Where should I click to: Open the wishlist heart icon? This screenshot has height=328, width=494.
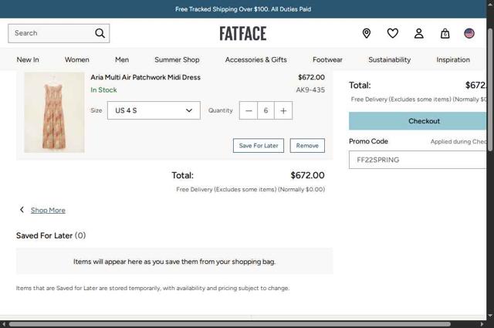tap(393, 33)
